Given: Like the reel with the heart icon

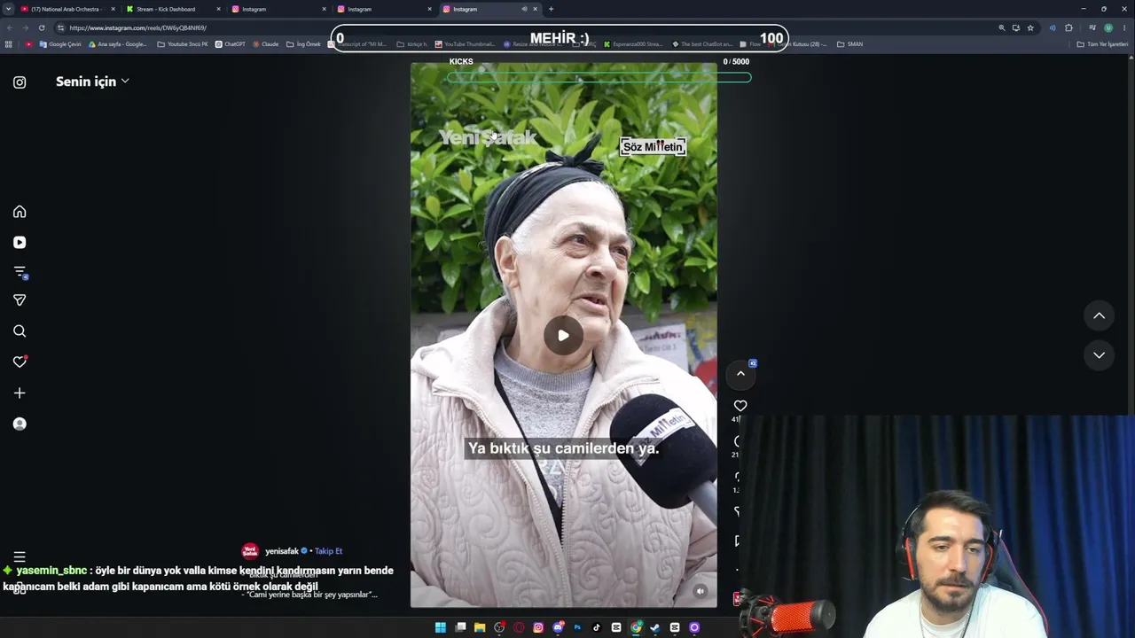Looking at the screenshot, I should 740,406.
